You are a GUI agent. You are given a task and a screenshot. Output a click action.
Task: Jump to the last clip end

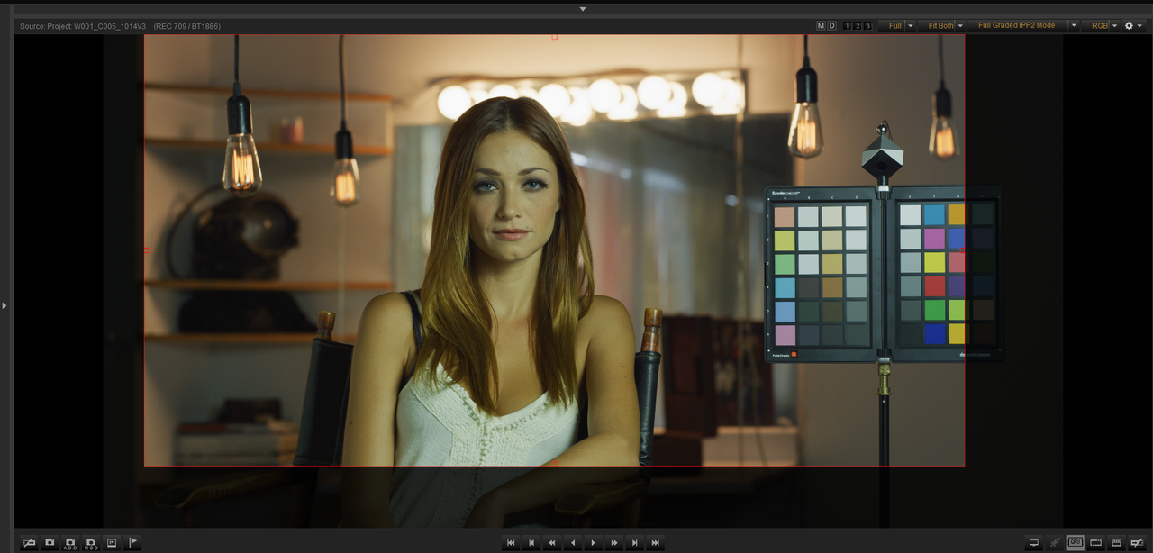pos(656,543)
